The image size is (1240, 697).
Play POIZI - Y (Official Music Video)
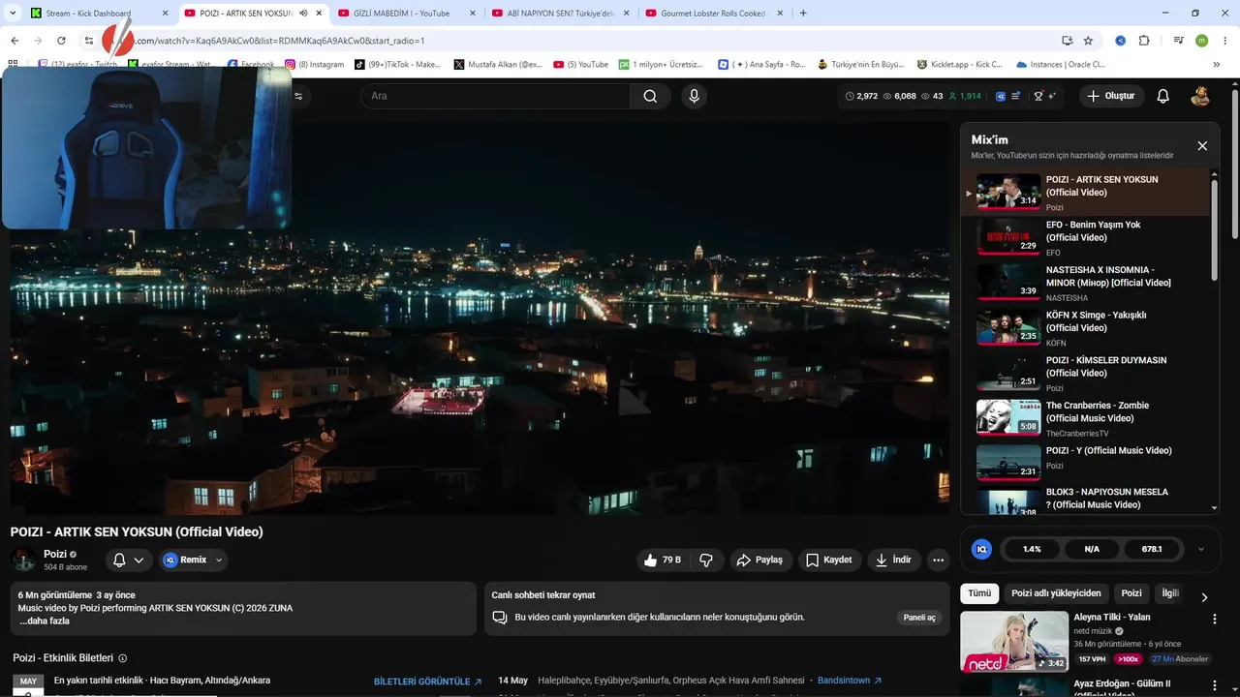point(1086,464)
